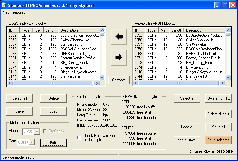Image resolution: width=238 pixels, height=161 pixels.
Task: Click the Load button
Action: click(x=53, y=111)
